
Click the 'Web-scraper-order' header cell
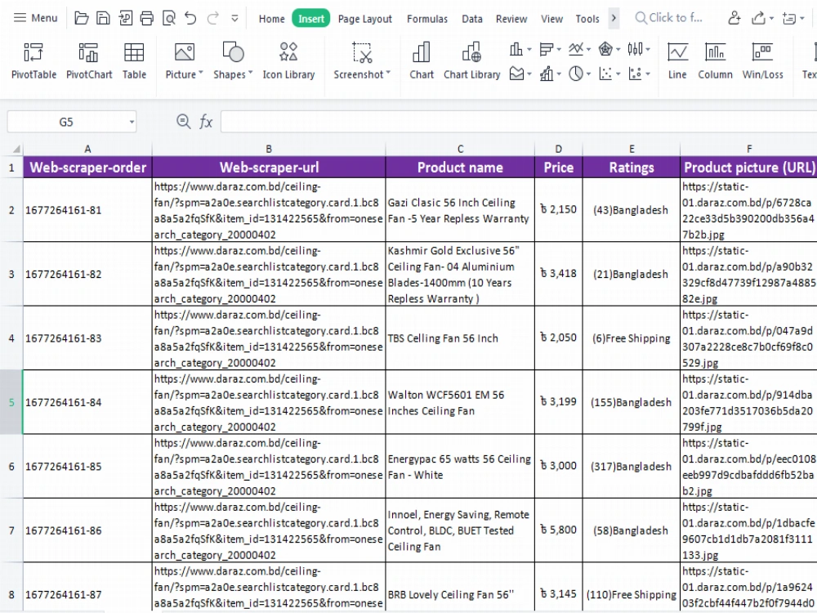point(87,168)
